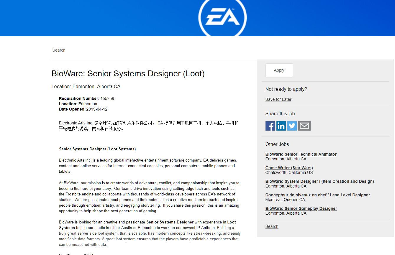Open the Game Writer (Star Wars) listing
The width and height of the screenshot is (395, 255).
click(289, 168)
